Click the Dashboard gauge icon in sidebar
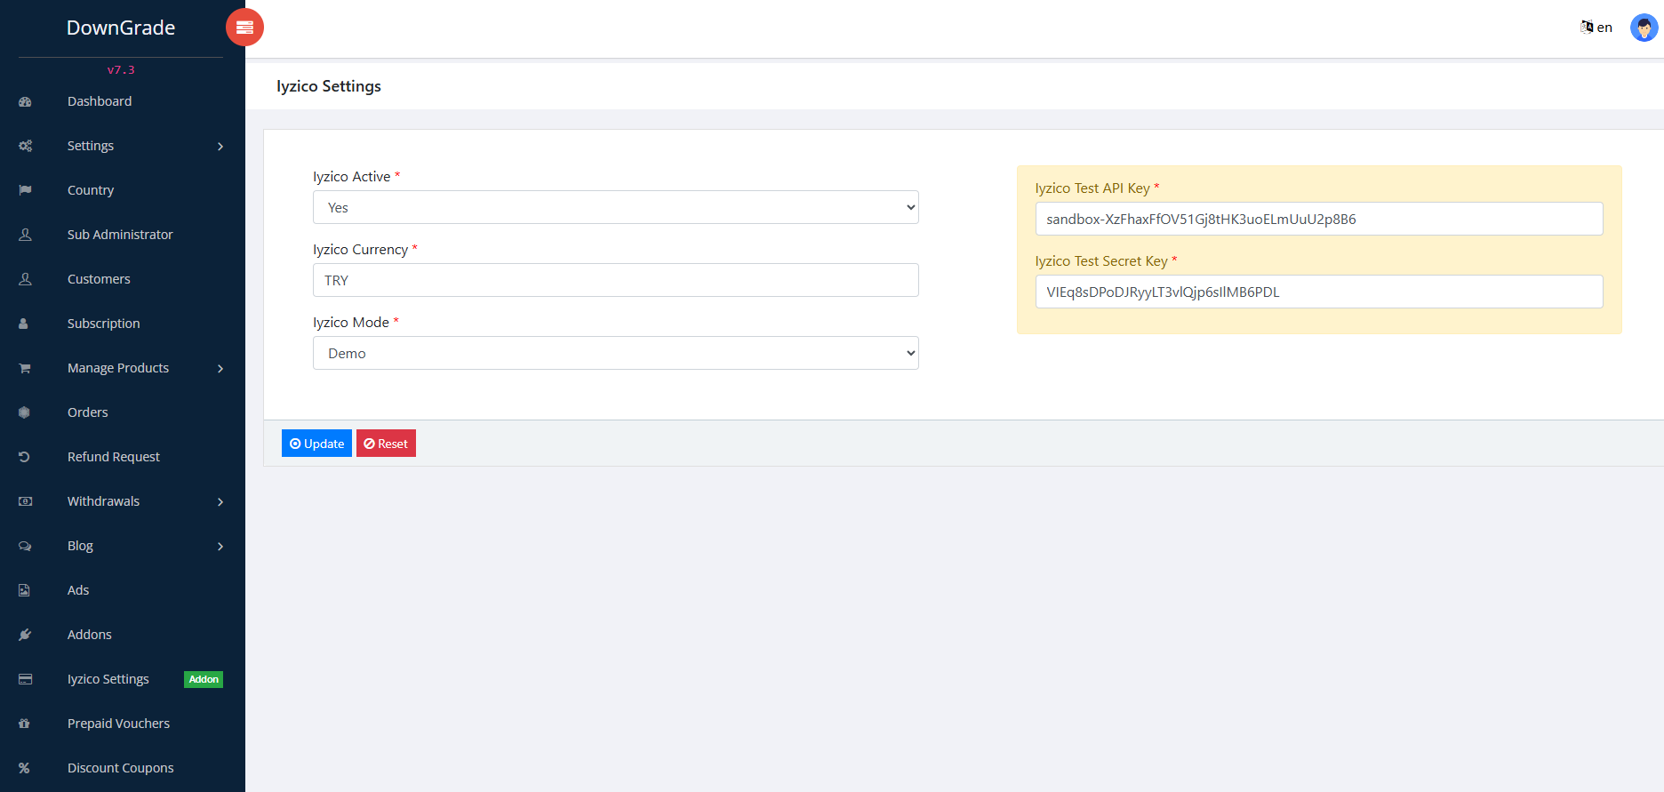This screenshot has width=1664, height=792. [25, 102]
